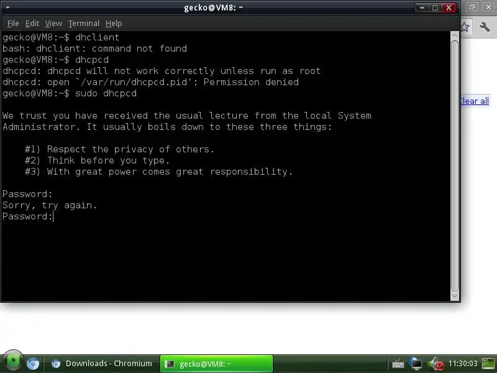Click the muted volume tray icon

[x=436, y=364]
